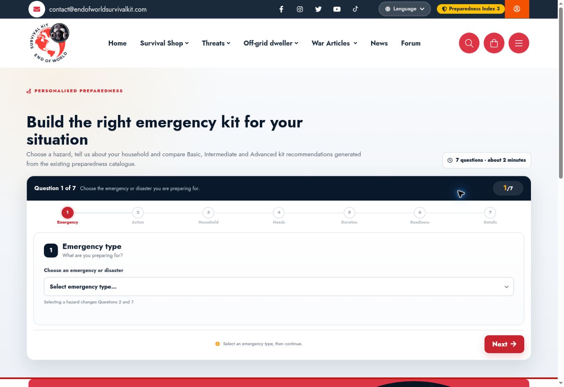Click "Selecting a hazard changes Questions 2 and 7" text

89,302
